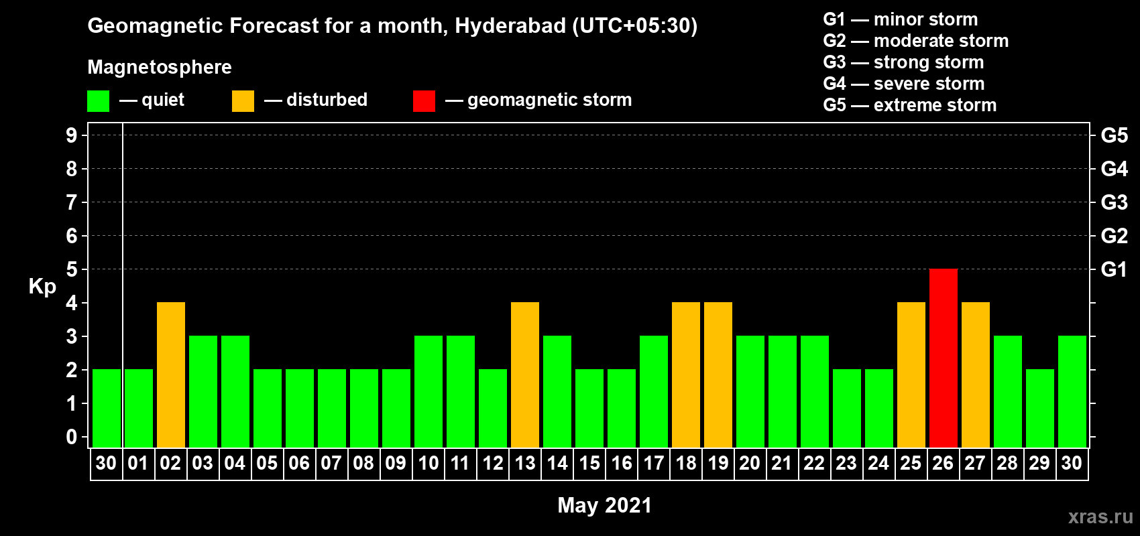
Task: Click the xras.ru watermark link
Action: (1100, 517)
